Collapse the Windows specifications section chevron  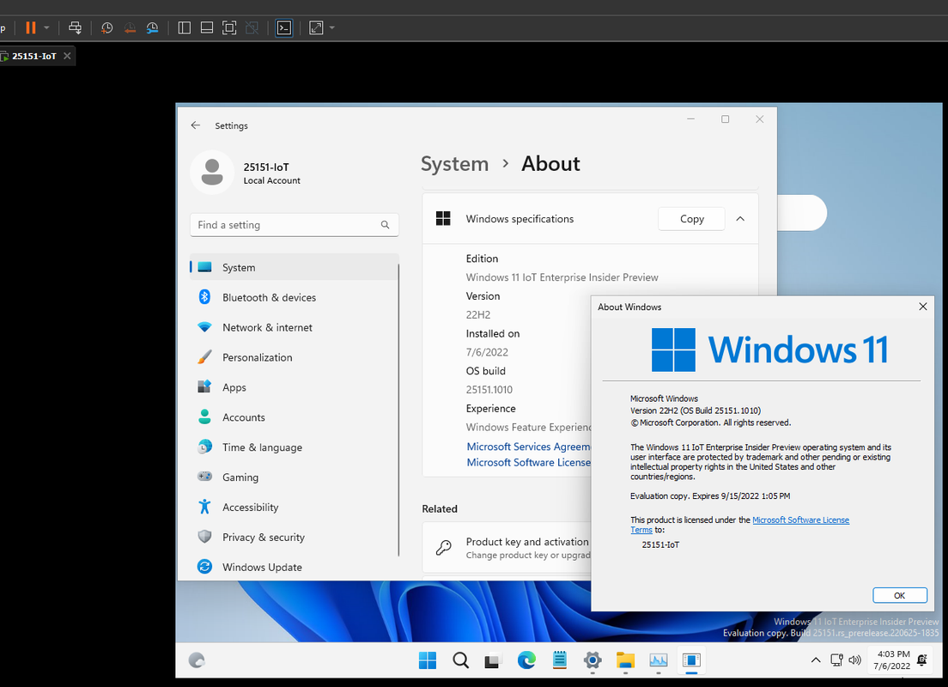pos(740,219)
